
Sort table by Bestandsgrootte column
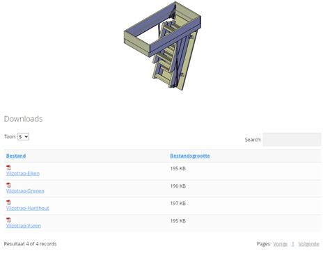(x=190, y=156)
